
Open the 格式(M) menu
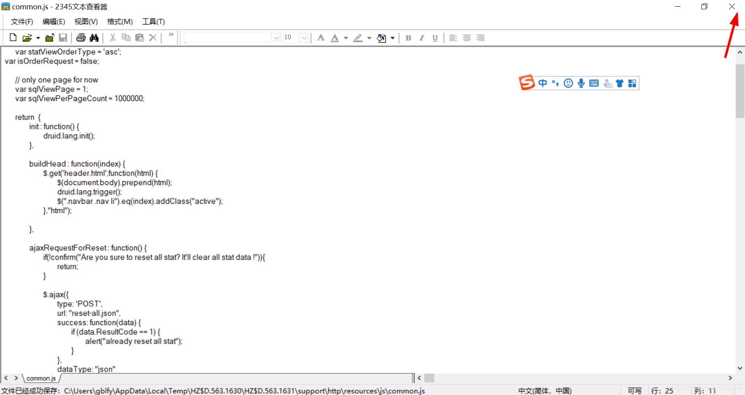click(120, 21)
